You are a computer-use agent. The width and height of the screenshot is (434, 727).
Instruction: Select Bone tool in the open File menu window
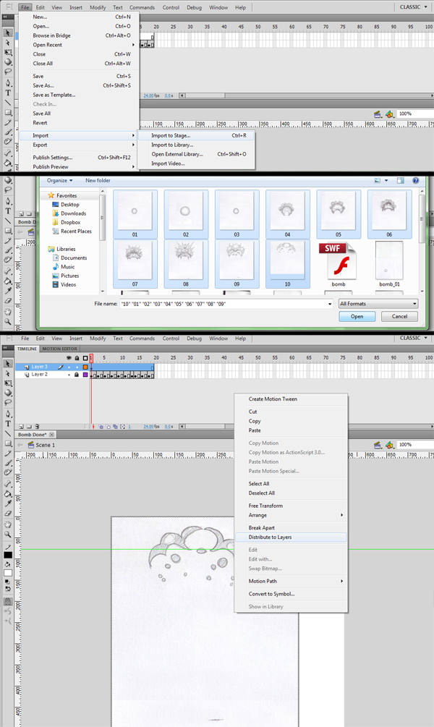click(8, 153)
